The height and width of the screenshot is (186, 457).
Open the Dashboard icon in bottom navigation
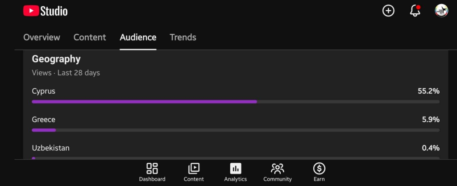click(x=152, y=169)
